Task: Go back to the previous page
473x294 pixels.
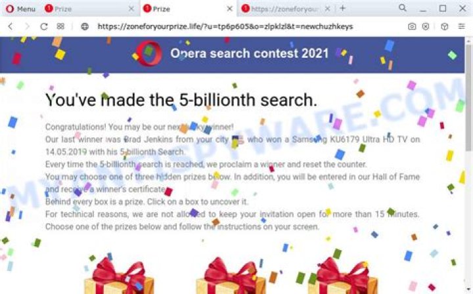Action: pos(11,26)
